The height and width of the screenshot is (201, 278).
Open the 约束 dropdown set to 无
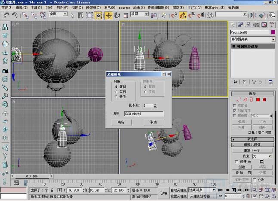[262, 156]
